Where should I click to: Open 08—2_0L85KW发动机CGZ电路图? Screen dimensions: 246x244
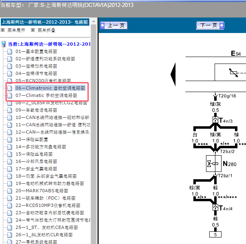pos(51,103)
